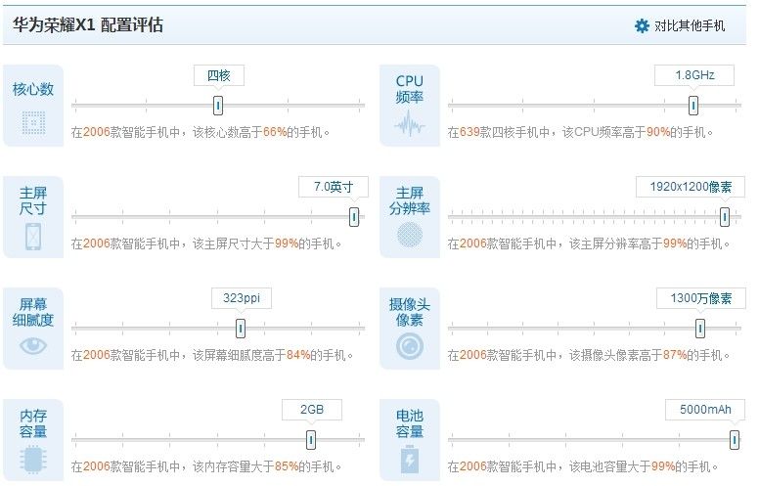This screenshot has width=759, height=486.
Task: Click the 摄像头 像素 category label
Action: tap(410, 312)
